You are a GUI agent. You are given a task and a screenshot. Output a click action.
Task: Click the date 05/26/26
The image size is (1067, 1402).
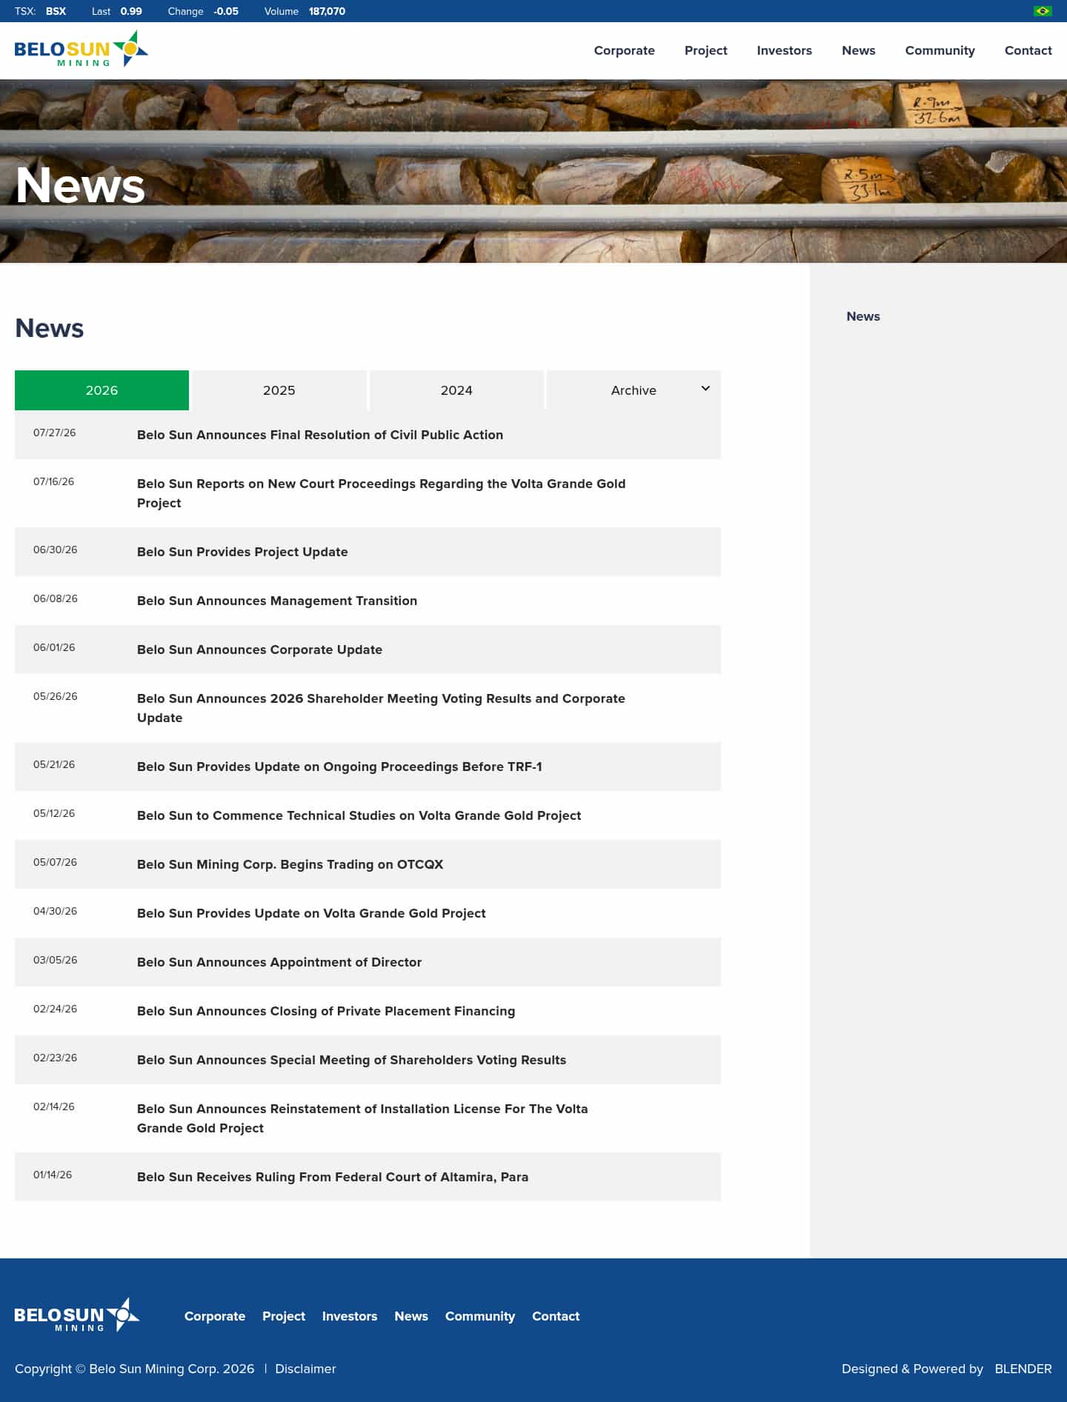pyautogui.click(x=55, y=696)
